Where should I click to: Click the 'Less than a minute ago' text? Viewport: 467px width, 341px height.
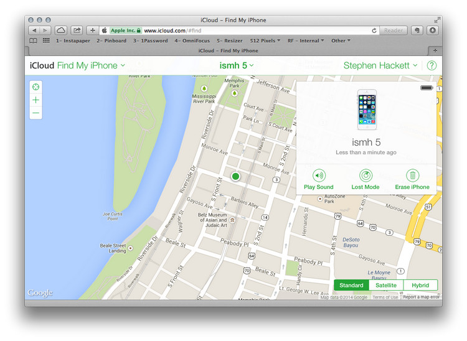point(366,152)
